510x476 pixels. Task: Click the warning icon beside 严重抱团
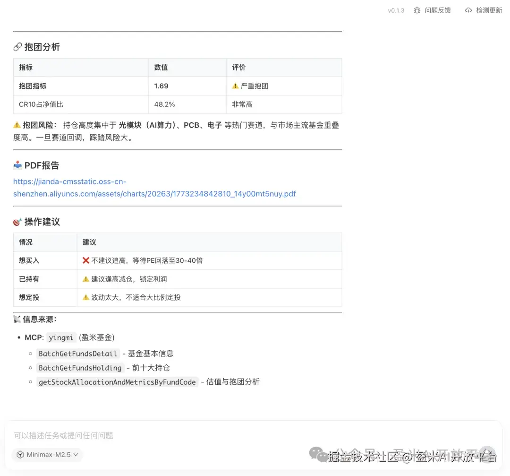pos(235,86)
